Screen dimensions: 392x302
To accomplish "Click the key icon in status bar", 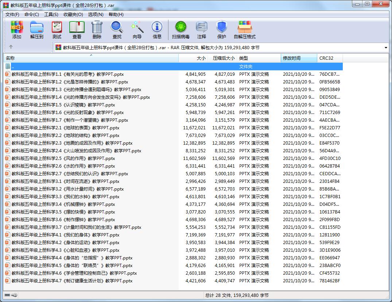I will 14,295.
